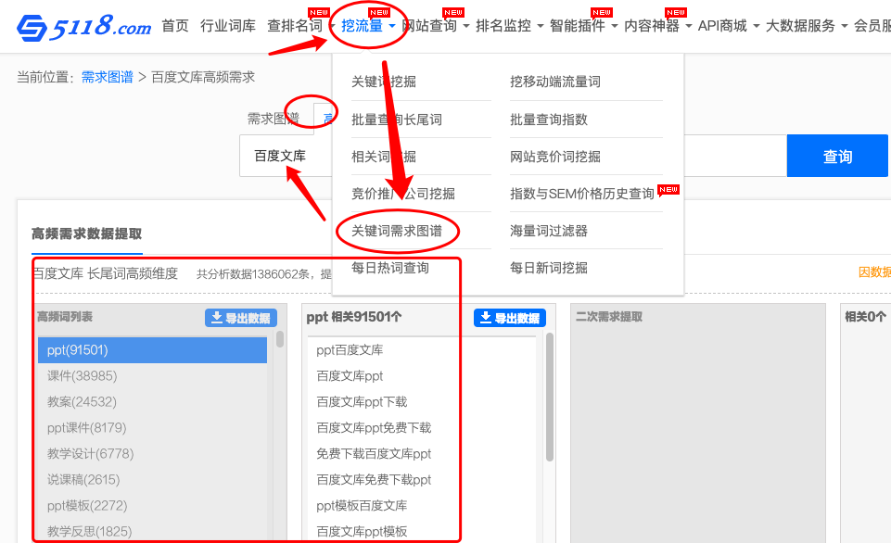Select 说课稿(2615) list row
The image size is (891, 543).
pyautogui.click(x=152, y=480)
